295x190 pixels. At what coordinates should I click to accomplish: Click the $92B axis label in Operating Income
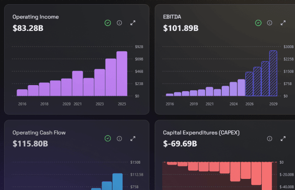click(139, 47)
